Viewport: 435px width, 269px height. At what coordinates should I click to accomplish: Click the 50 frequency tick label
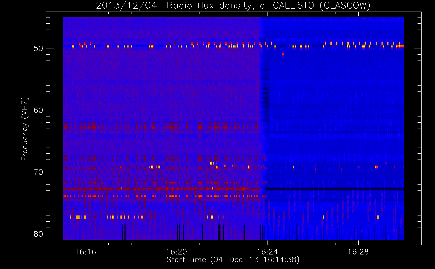pyautogui.click(x=38, y=48)
